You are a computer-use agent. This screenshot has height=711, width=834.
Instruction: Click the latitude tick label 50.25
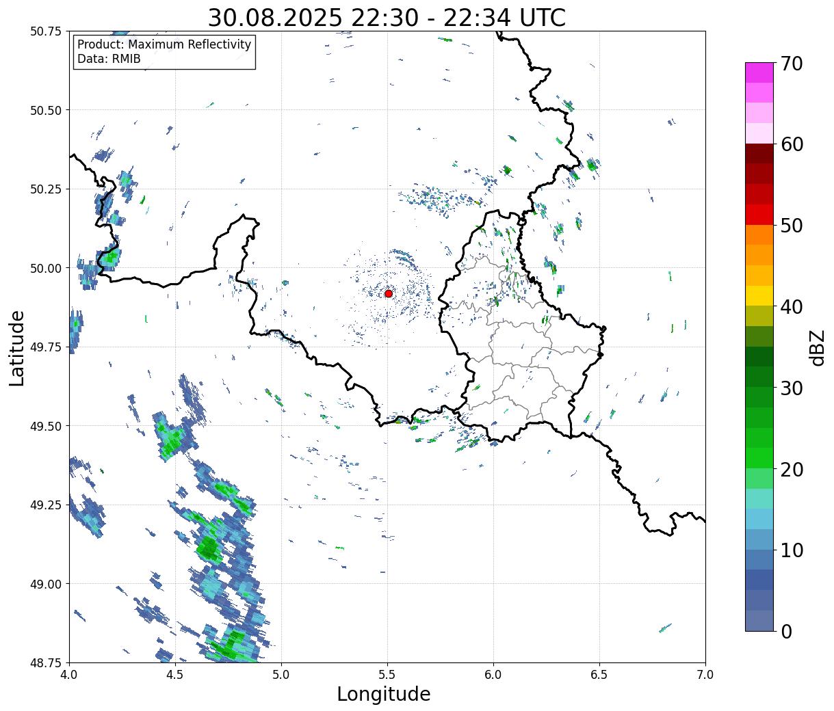46,189
